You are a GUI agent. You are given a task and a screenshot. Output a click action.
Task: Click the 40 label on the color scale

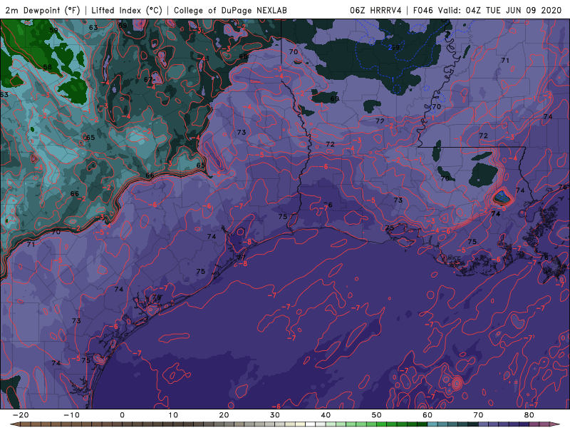(x=326, y=415)
